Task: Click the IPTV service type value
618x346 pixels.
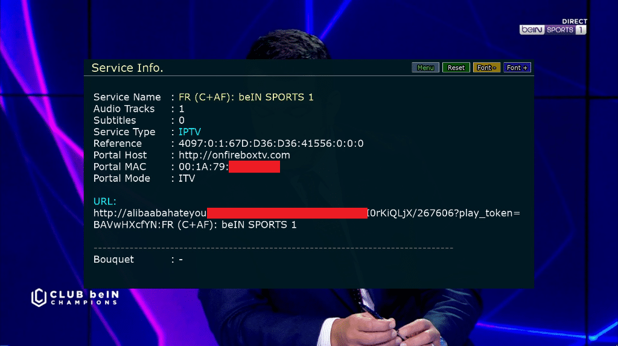Action: pos(190,132)
